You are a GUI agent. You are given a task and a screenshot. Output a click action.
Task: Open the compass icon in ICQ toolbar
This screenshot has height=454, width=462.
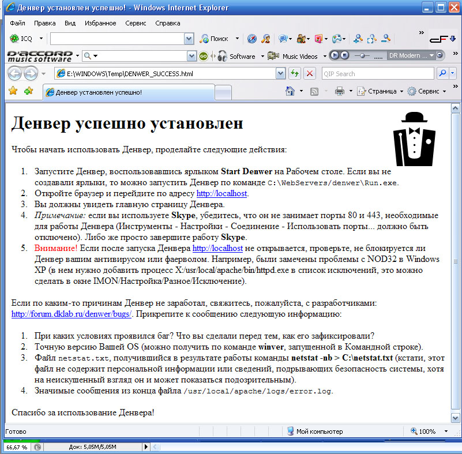pos(252,39)
